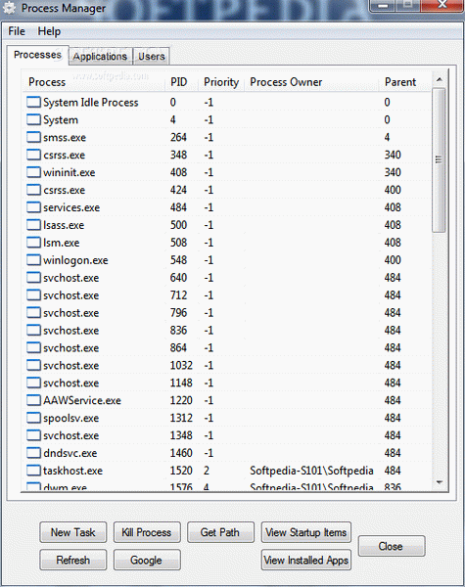Open the File menu
This screenshot has height=587, width=465.
[17, 31]
